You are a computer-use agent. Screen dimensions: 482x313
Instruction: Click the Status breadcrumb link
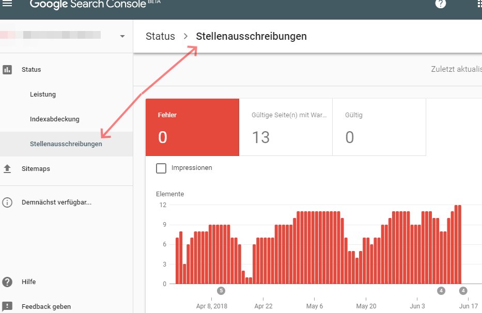(160, 36)
